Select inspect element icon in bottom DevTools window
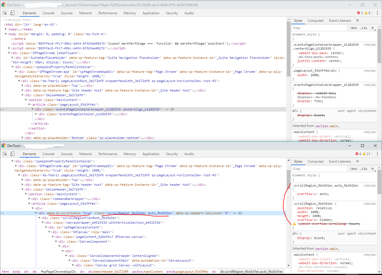Image resolution: width=382 pixels, height=275 pixels. point(5,154)
